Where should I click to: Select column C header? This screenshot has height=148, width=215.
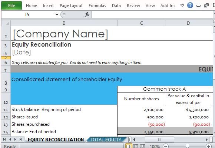coord(142,23)
